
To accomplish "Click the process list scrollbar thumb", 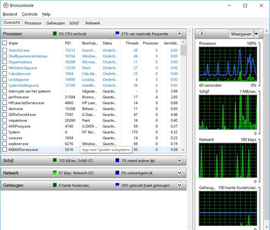I will 183,50.
